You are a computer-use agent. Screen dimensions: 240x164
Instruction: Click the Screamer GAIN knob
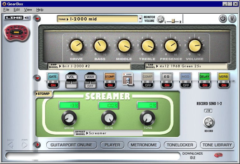pos(109,118)
